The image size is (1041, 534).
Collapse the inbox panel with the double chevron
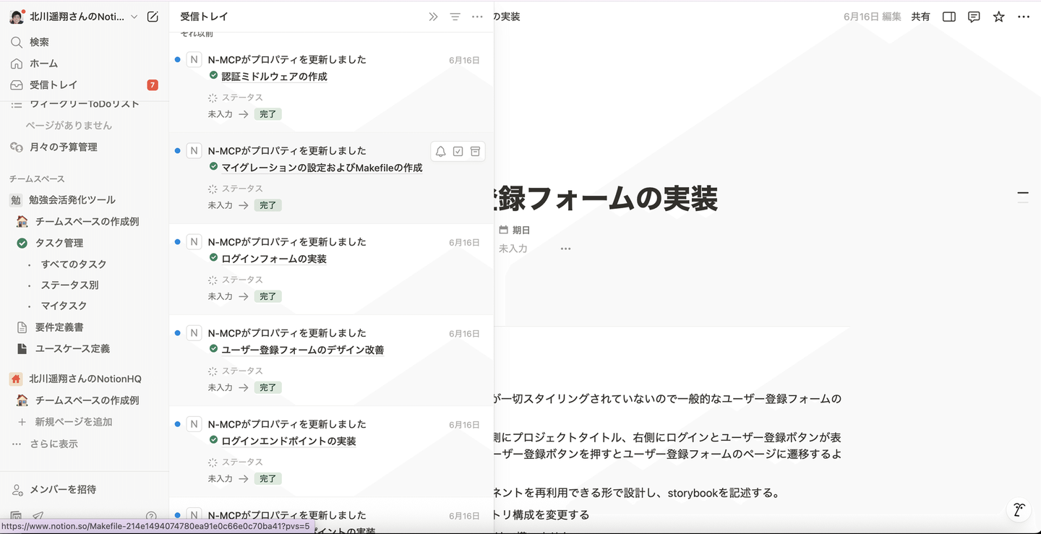tap(433, 17)
